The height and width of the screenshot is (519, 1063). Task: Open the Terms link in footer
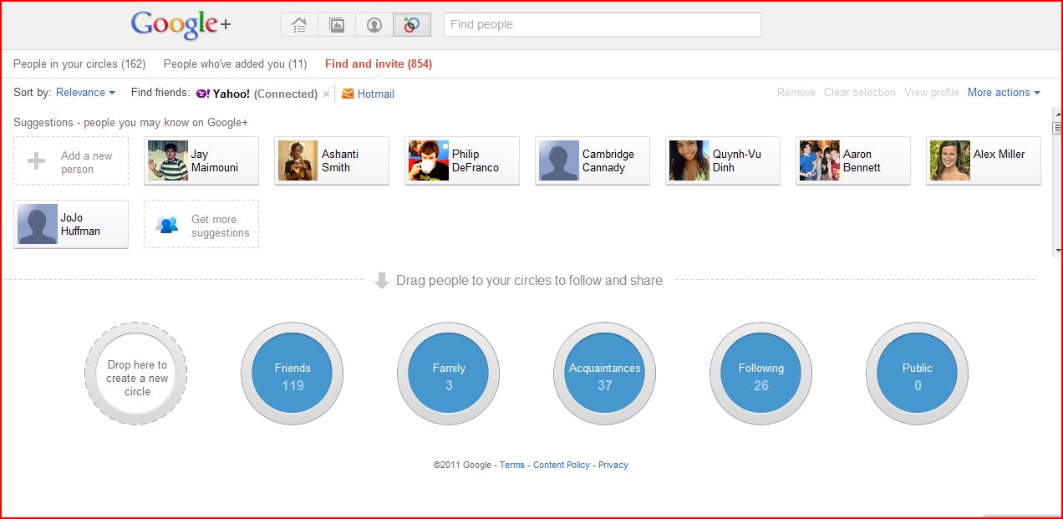[512, 465]
